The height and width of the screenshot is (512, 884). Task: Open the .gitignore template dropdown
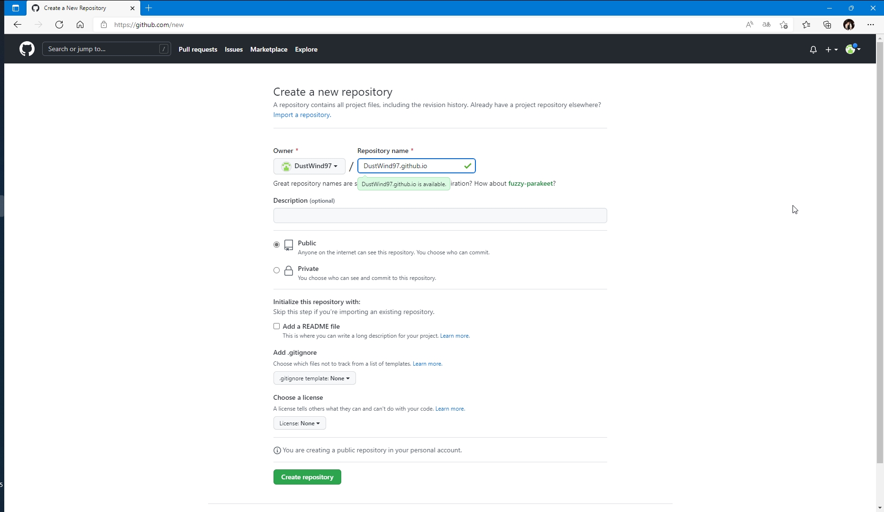coord(314,378)
